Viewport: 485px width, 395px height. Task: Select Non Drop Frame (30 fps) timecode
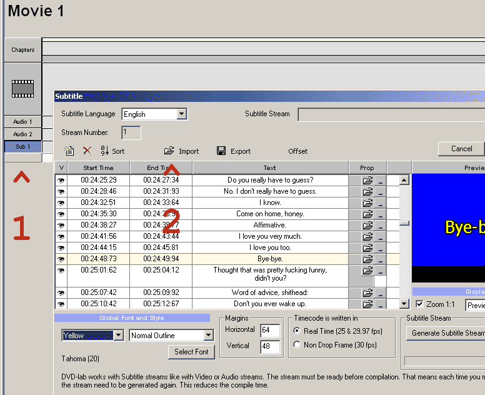click(x=297, y=344)
